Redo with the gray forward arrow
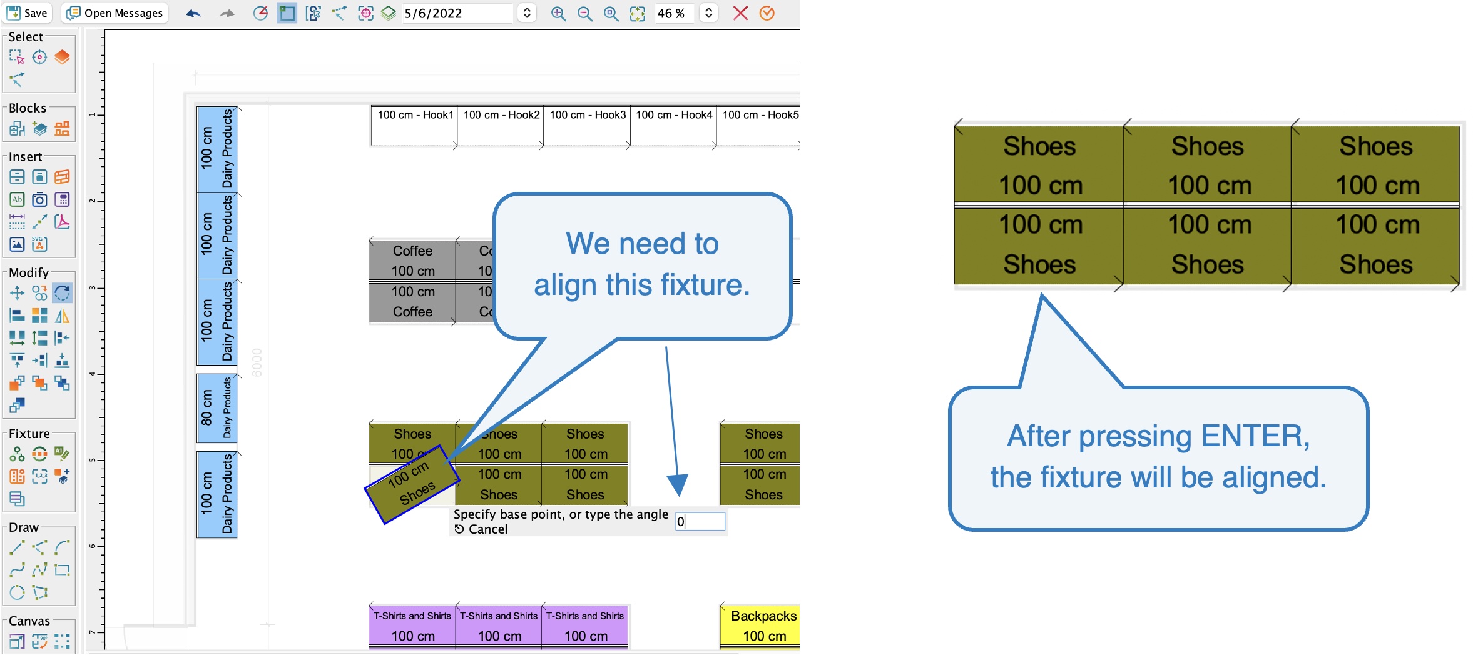 (227, 13)
